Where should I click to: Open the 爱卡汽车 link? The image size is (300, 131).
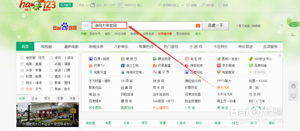point(223,88)
